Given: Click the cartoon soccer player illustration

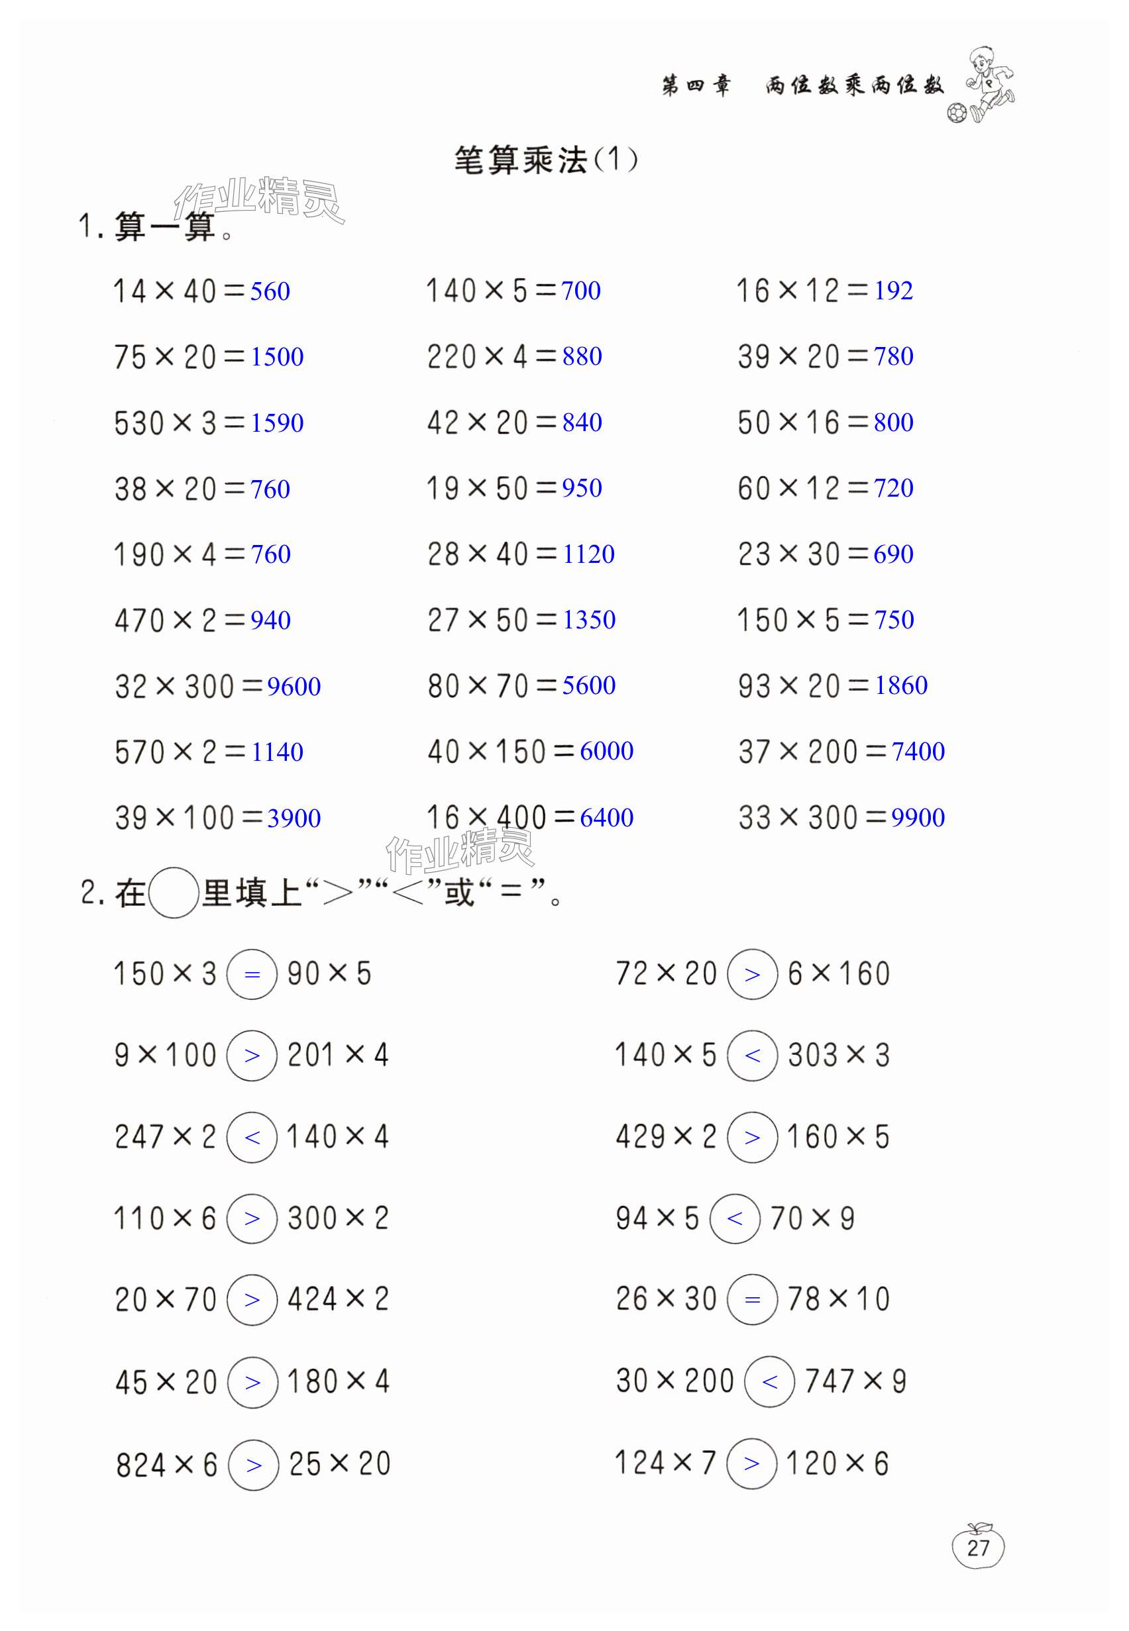Looking at the screenshot, I should 991,81.
